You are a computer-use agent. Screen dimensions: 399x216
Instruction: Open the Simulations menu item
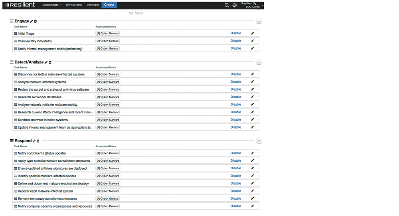pos(74,5)
